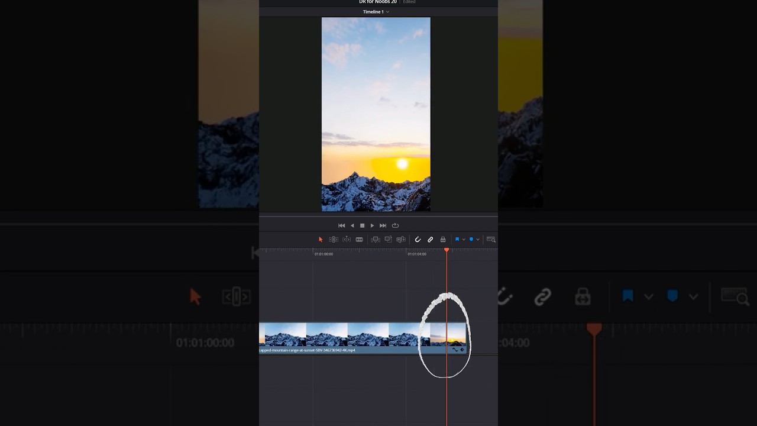Open the clip's curve editor icon
Viewport: 757px width, 426px height.
coord(455,350)
